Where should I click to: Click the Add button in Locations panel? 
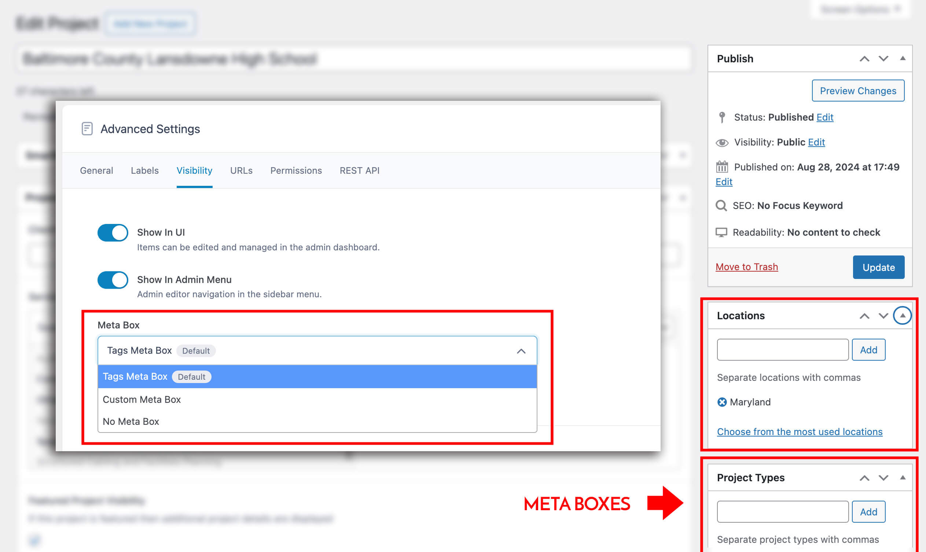[x=868, y=349]
